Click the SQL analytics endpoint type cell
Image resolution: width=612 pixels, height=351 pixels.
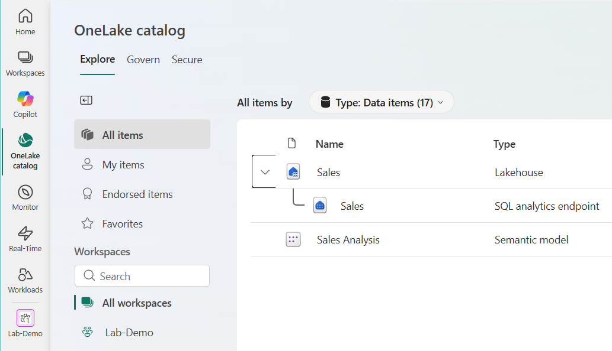click(x=547, y=206)
